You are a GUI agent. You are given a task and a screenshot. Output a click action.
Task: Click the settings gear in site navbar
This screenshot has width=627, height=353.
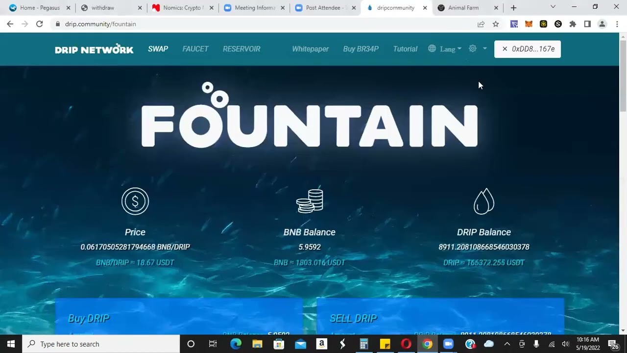click(x=473, y=49)
